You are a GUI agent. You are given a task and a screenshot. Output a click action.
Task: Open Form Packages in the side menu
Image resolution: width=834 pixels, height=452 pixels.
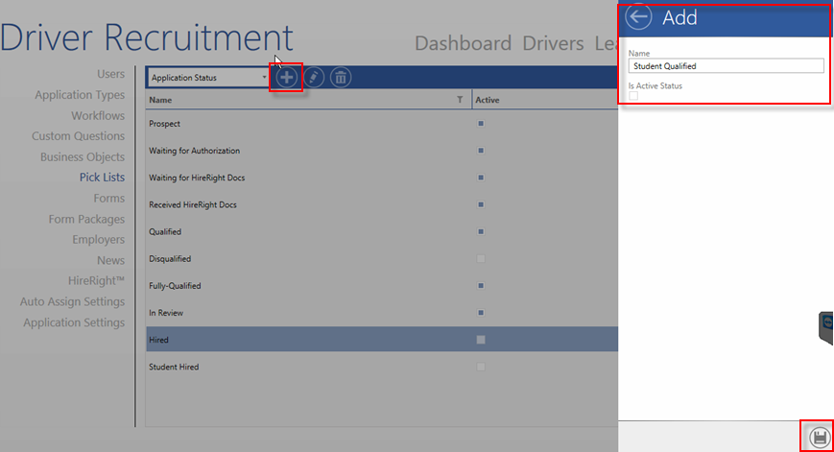coord(86,219)
